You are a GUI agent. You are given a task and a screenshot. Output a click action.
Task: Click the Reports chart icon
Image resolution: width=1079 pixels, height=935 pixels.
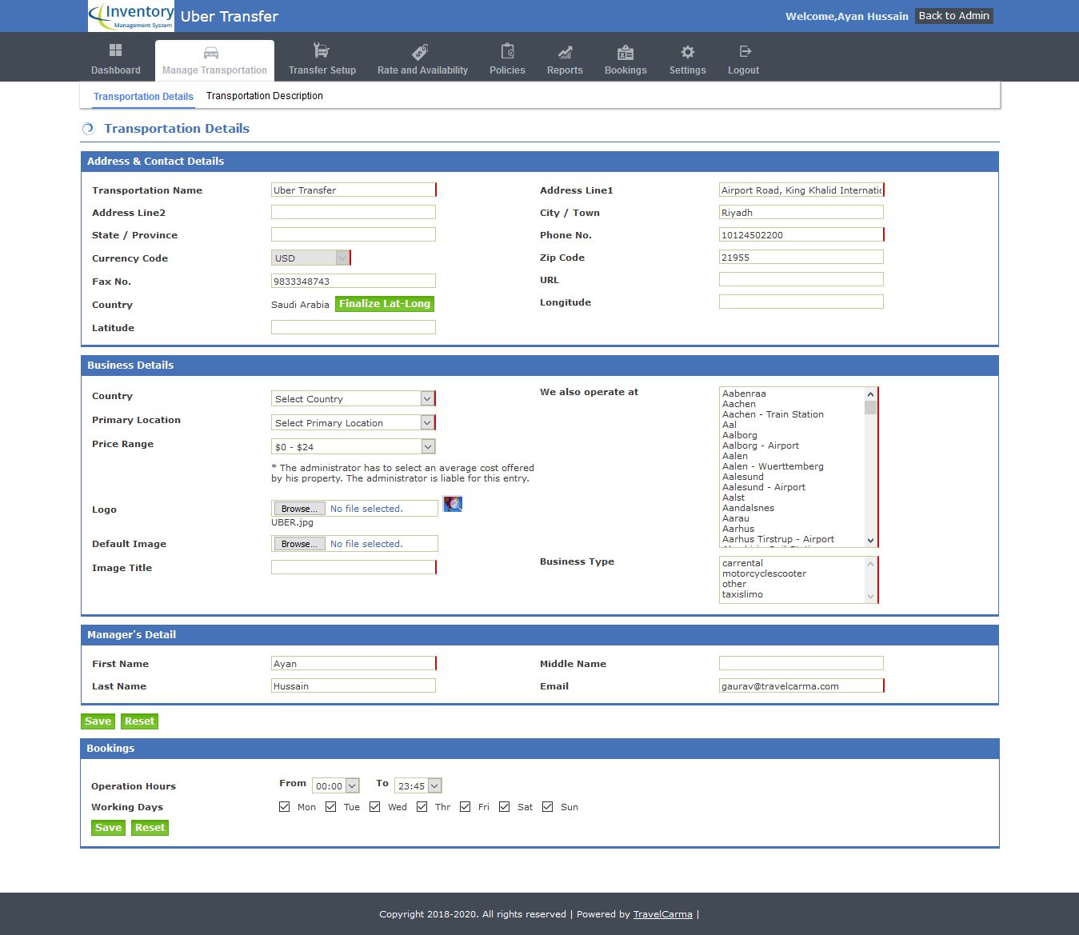[x=565, y=53]
